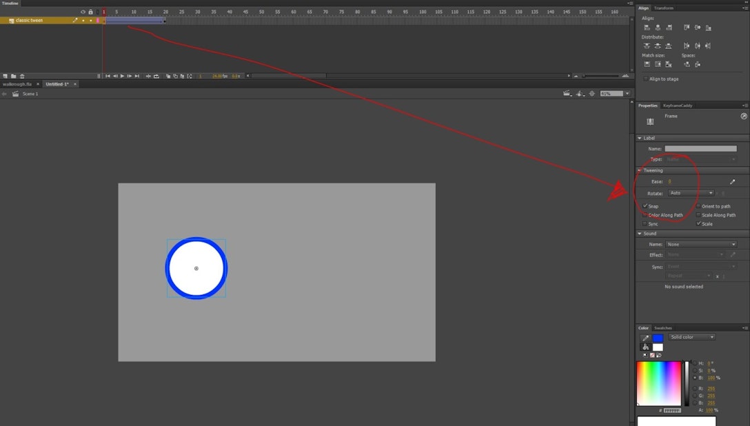Image resolution: width=750 pixels, height=426 pixels.
Task: Click the New Folder icon in the layers area
Action: point(14,76)
